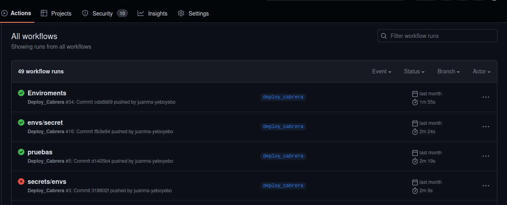The image size is (507, 205).
Task: Open three-dot menu for secrets/envs run
Action: click(x=486, y=185)
